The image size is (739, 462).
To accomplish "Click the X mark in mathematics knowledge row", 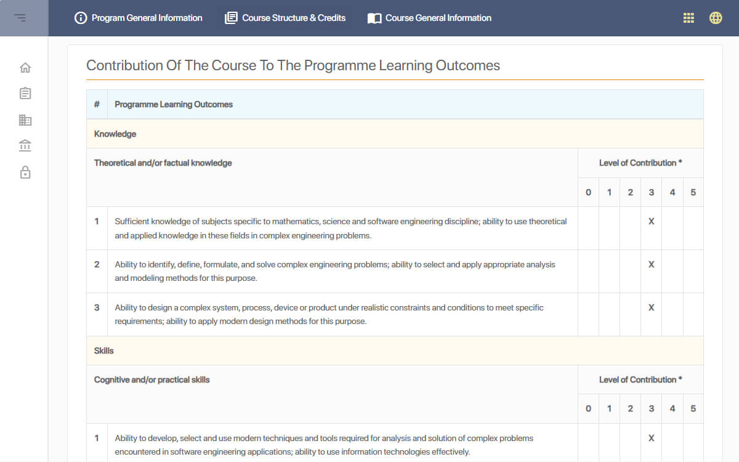I will pos(652,221).
